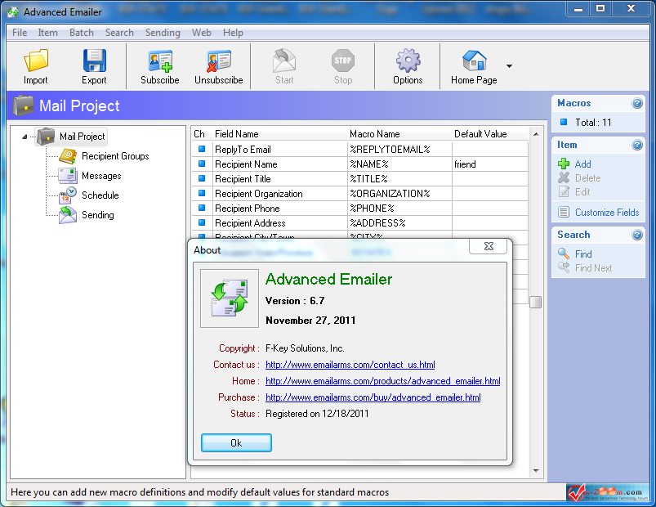The image size is (656, 507).
Task: Open the Search menu
Action: click(119, 33)
